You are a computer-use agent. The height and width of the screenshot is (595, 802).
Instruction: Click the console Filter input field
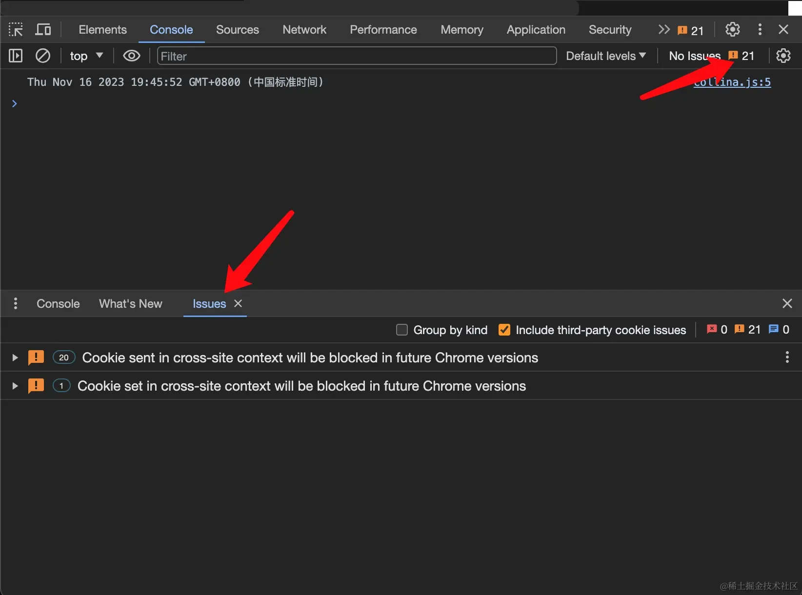357,56
